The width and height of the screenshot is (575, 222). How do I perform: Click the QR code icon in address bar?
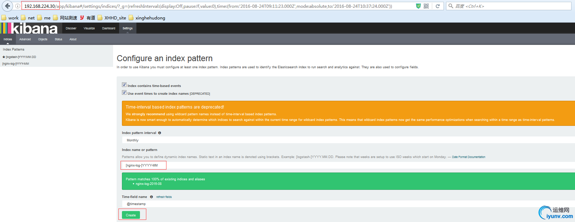426,6
